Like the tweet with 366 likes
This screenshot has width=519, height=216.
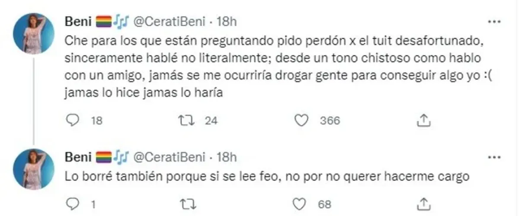[301, 121]
